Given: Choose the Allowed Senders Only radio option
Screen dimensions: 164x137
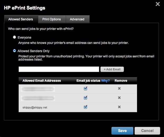Looking at the screenshot, I should click(15, 51).
